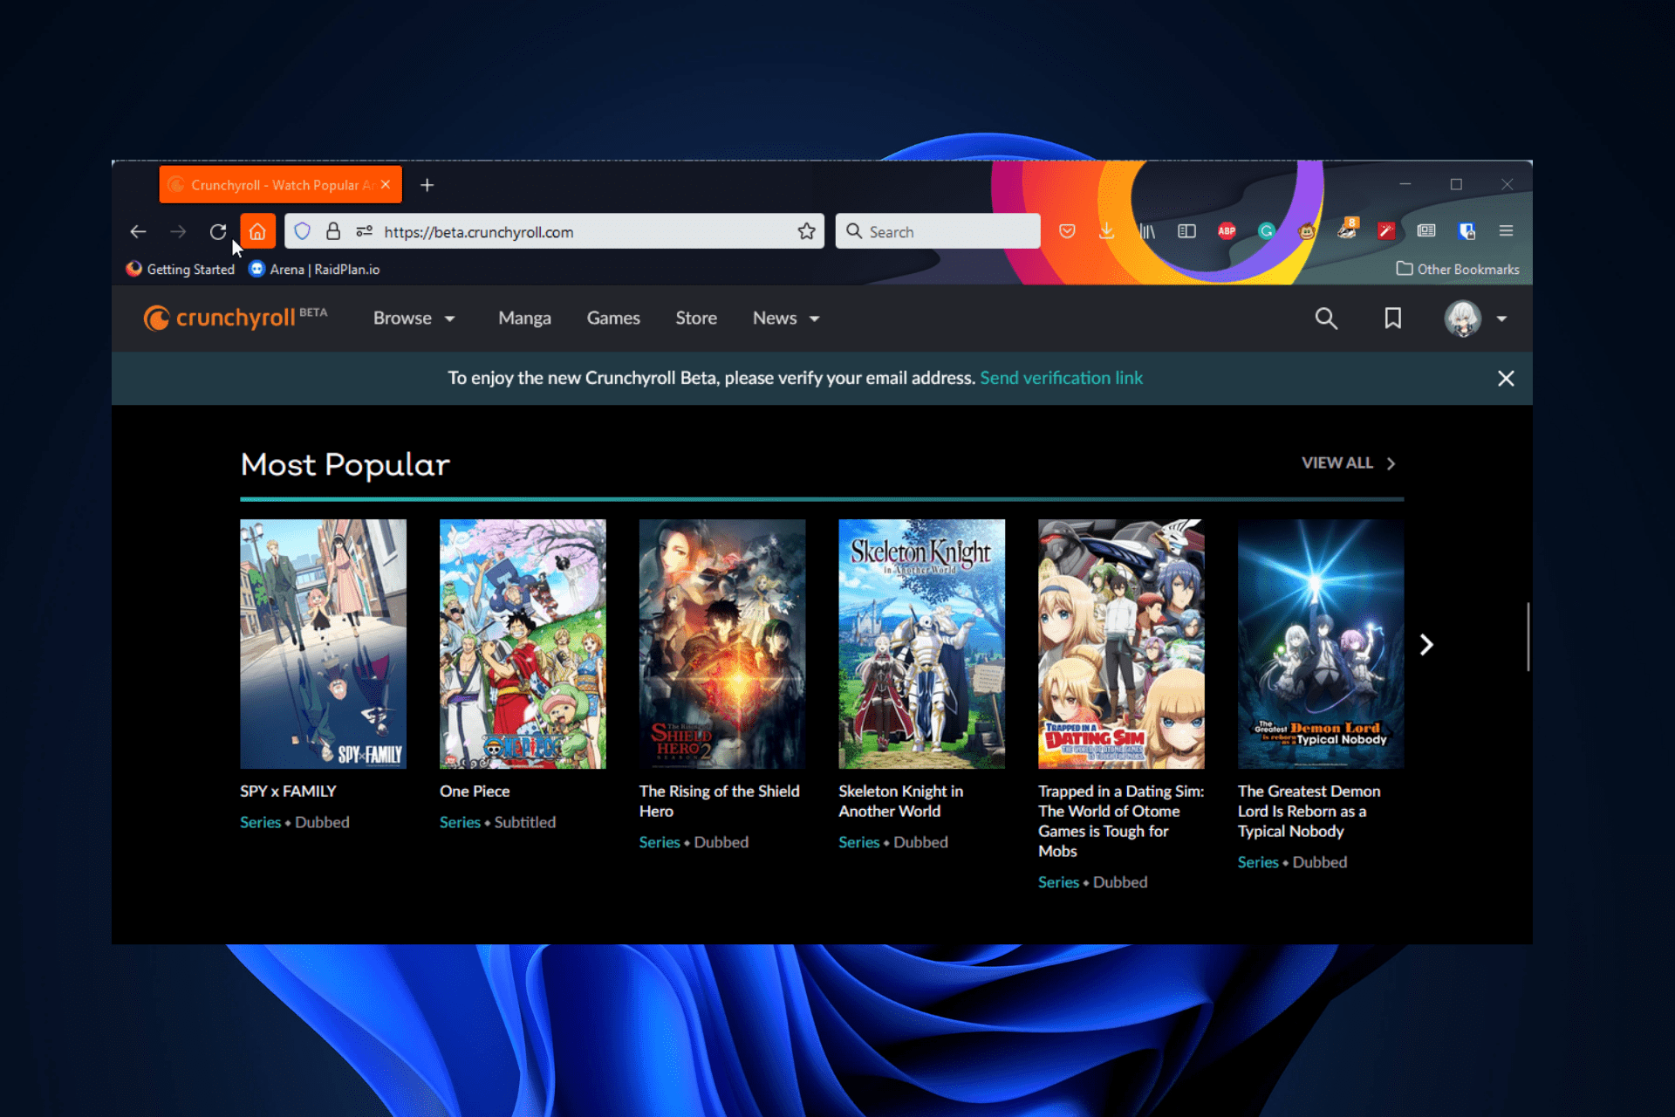Open the Store menu item

coord(696,319)
